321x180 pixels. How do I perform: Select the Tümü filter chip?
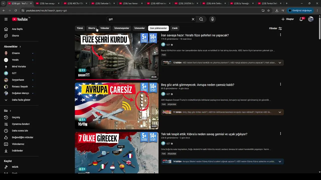pos(80,28)
